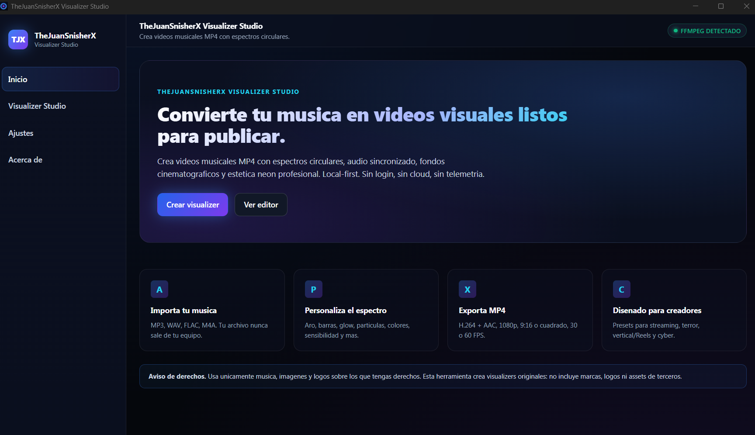Image resolution: width=755 pixels, height=435 pixels.
Task: Click the cyan 'THEJUANSNISHERX VISUALIZER STUDIO' eyebrow label
Action: [228, 92]
